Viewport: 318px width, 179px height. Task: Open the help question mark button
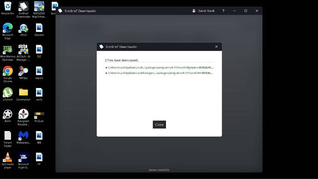coord(223,11)
